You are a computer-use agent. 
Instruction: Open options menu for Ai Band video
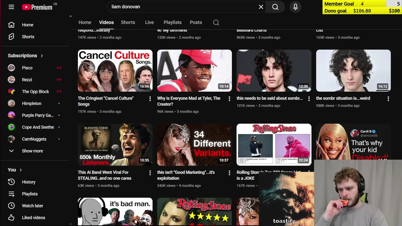pyautogui.click(x=150, y=173)
